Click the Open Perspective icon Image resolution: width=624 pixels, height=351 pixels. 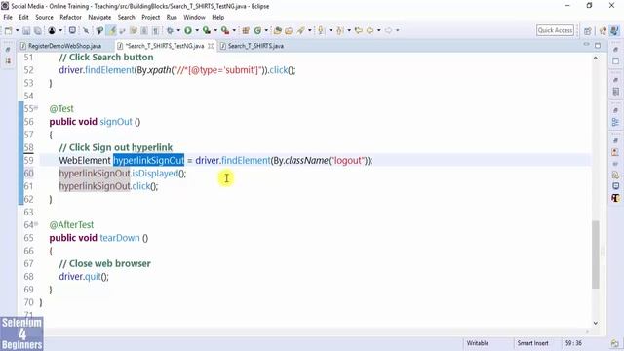pos(588,31)
